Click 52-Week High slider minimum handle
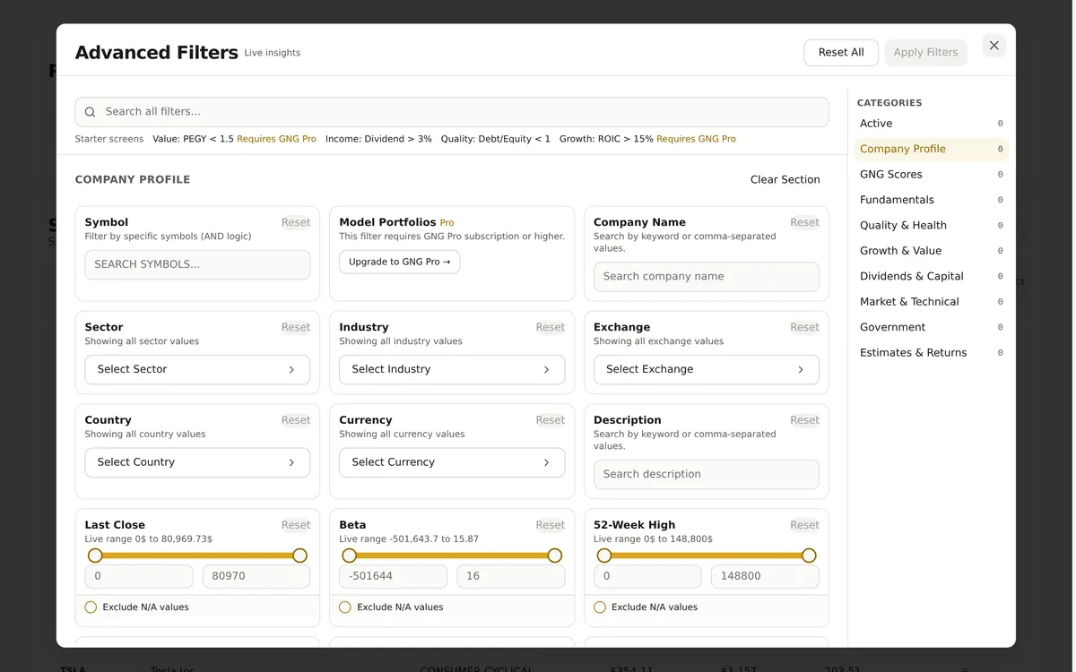The height and width of the screenshot is (672, 1076). tap(604, 556)
